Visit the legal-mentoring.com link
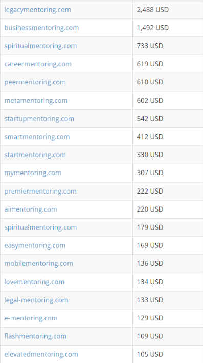 coord(36,300)
